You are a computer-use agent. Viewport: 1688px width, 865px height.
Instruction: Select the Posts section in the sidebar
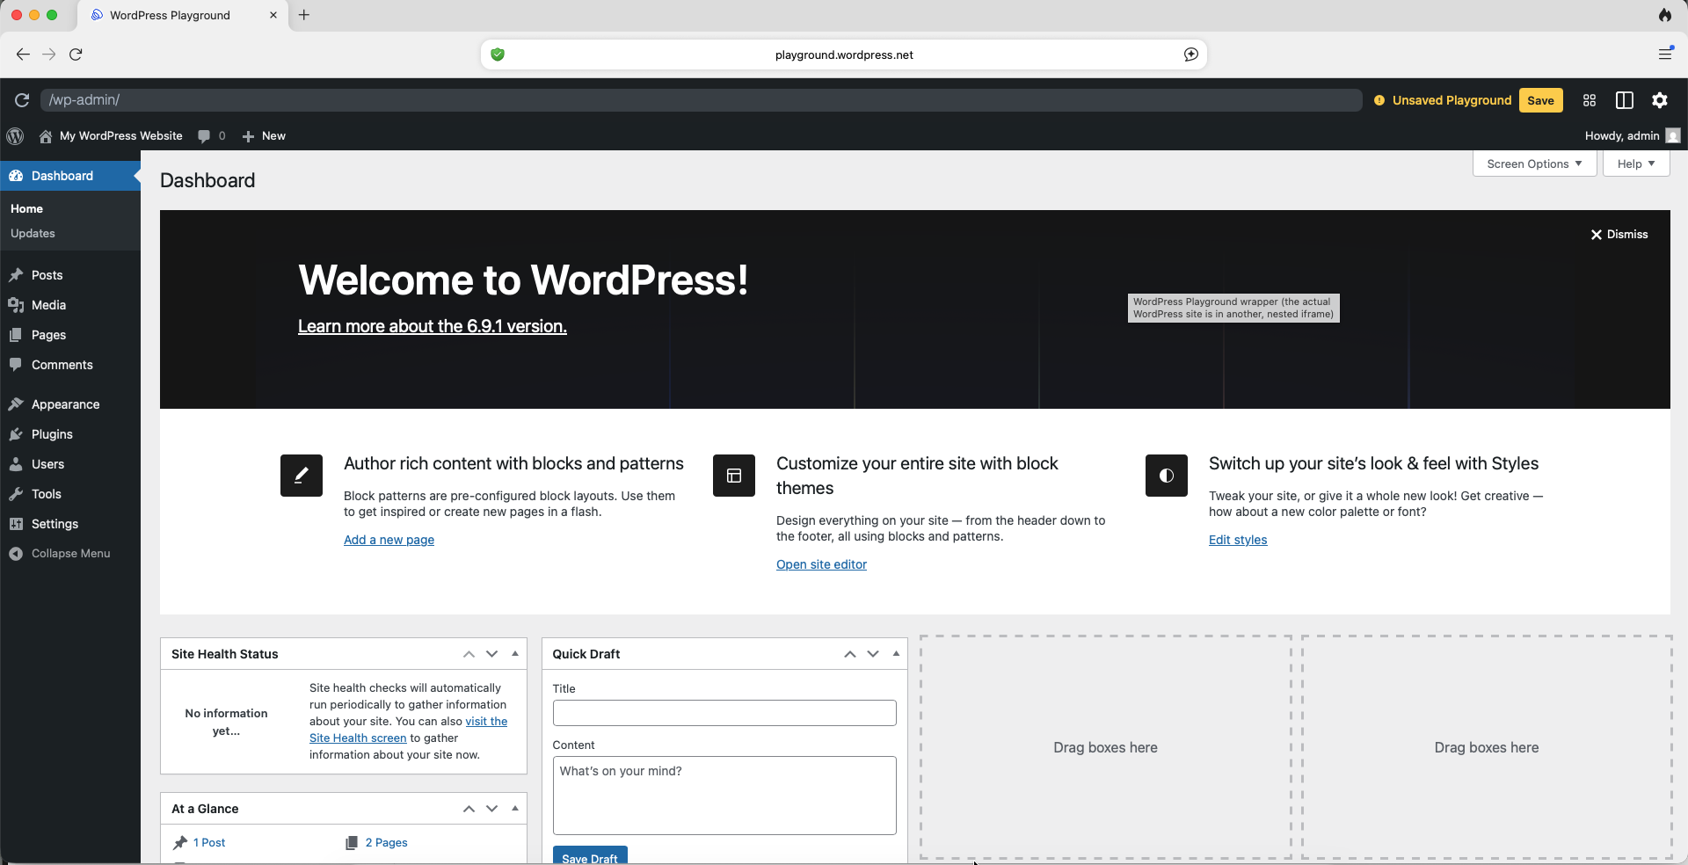pos(46,275)
